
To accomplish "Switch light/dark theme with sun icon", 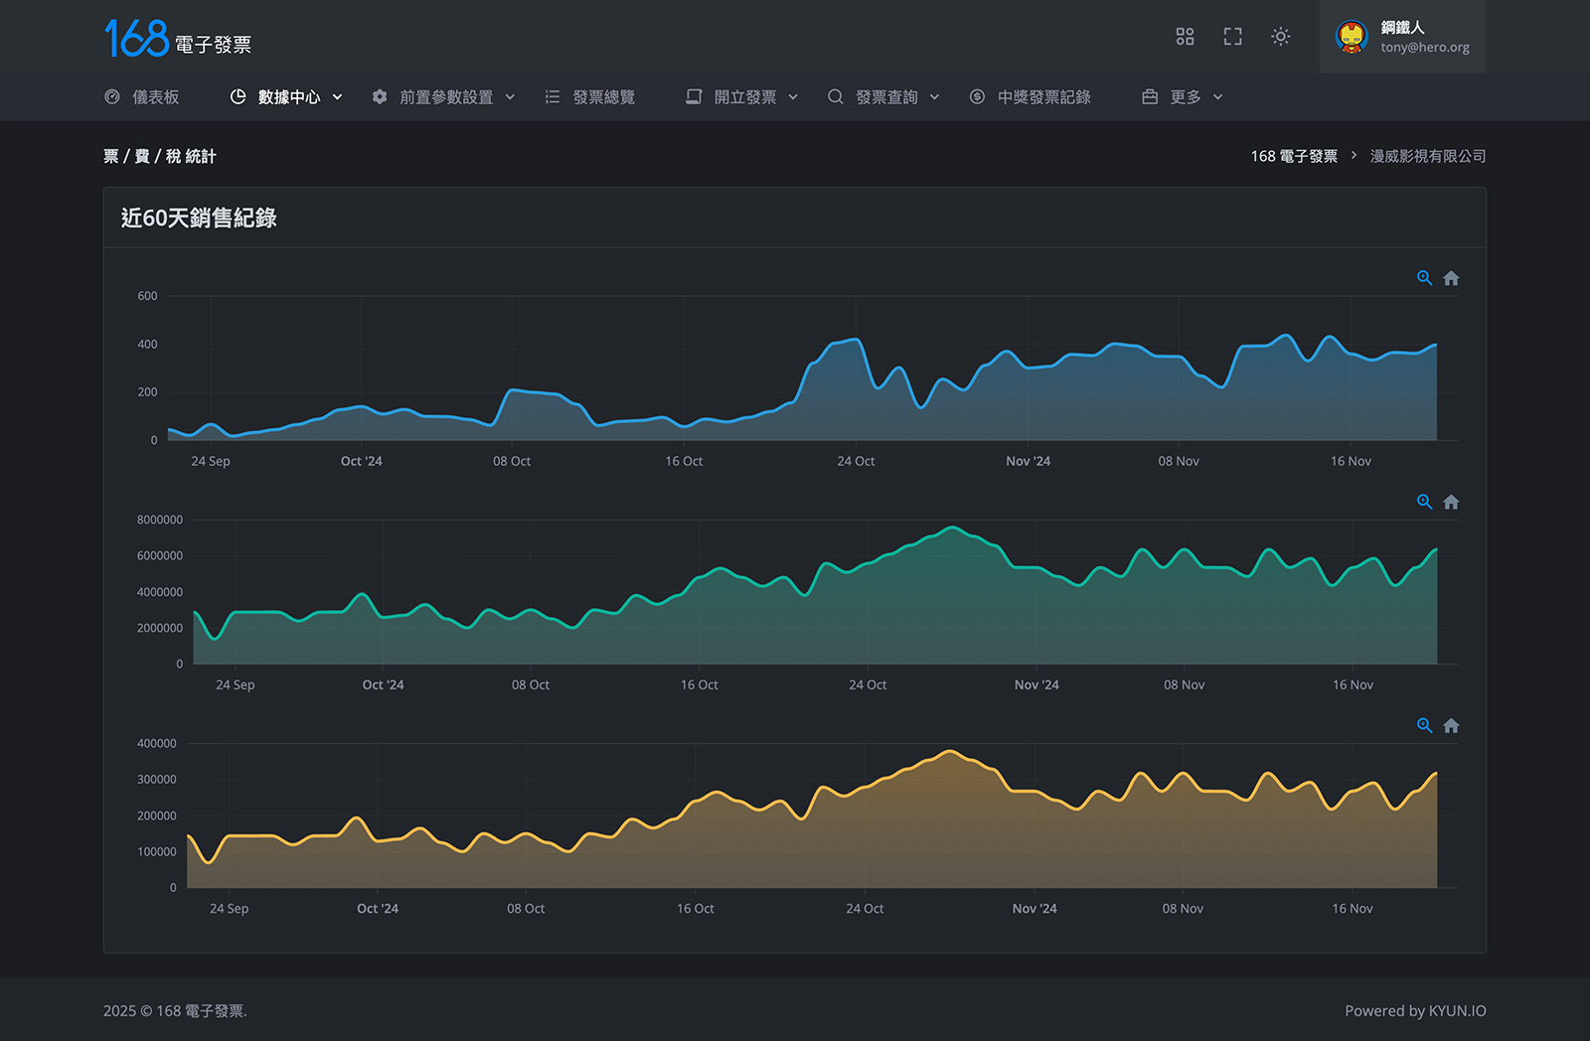I will click(x=1280, y=37).
